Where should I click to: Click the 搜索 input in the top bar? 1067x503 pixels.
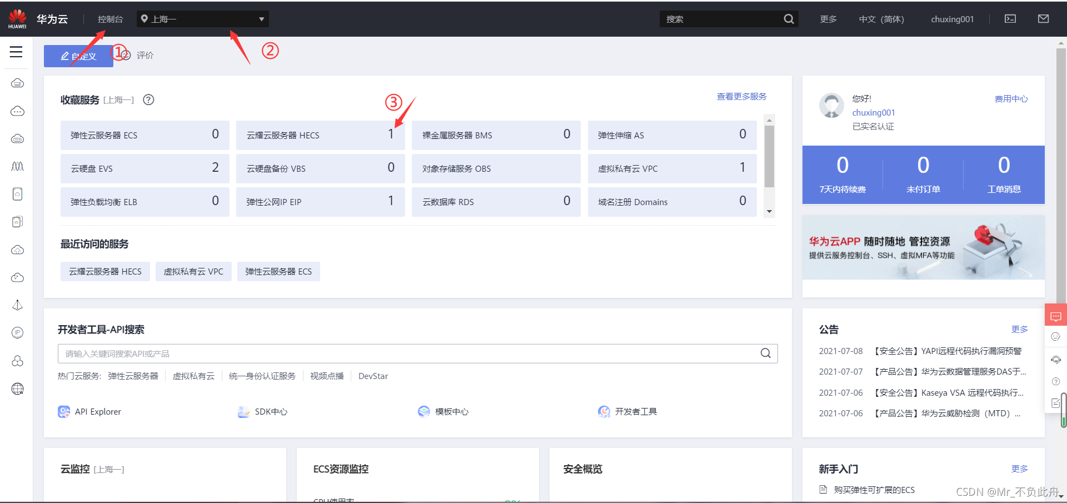(x=720, y=19)
